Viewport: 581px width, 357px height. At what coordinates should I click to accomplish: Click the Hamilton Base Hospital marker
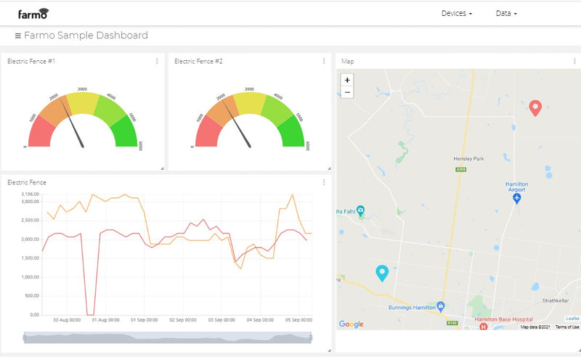tap(484, 327)
